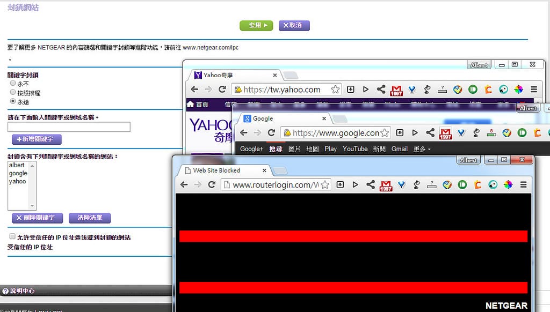The width and height of the screenshot is (550, 312).
Task: Select 'google' in blocked keyword list
Action: [x=18, y=173]
